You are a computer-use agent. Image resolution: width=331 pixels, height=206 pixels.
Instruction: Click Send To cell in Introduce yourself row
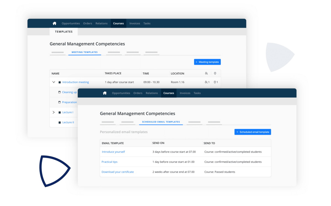coord(233,152)
